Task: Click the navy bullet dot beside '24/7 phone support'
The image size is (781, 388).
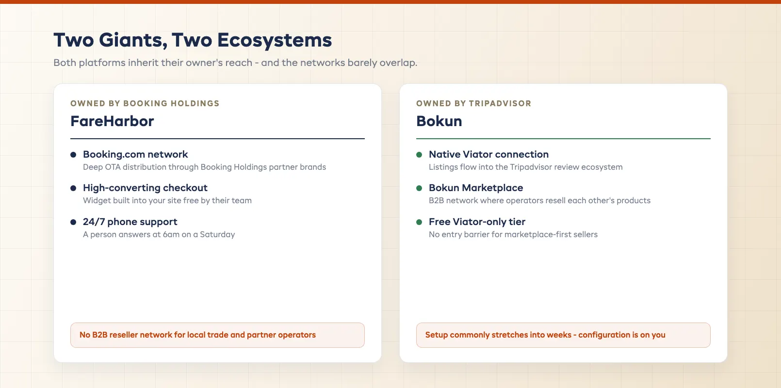Action: (x=73, y=222)
